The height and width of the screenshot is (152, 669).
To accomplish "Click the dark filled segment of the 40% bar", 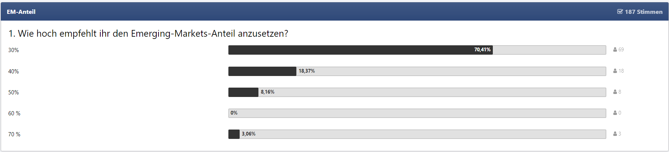I will pyautogui.click(x=262, y=71).
